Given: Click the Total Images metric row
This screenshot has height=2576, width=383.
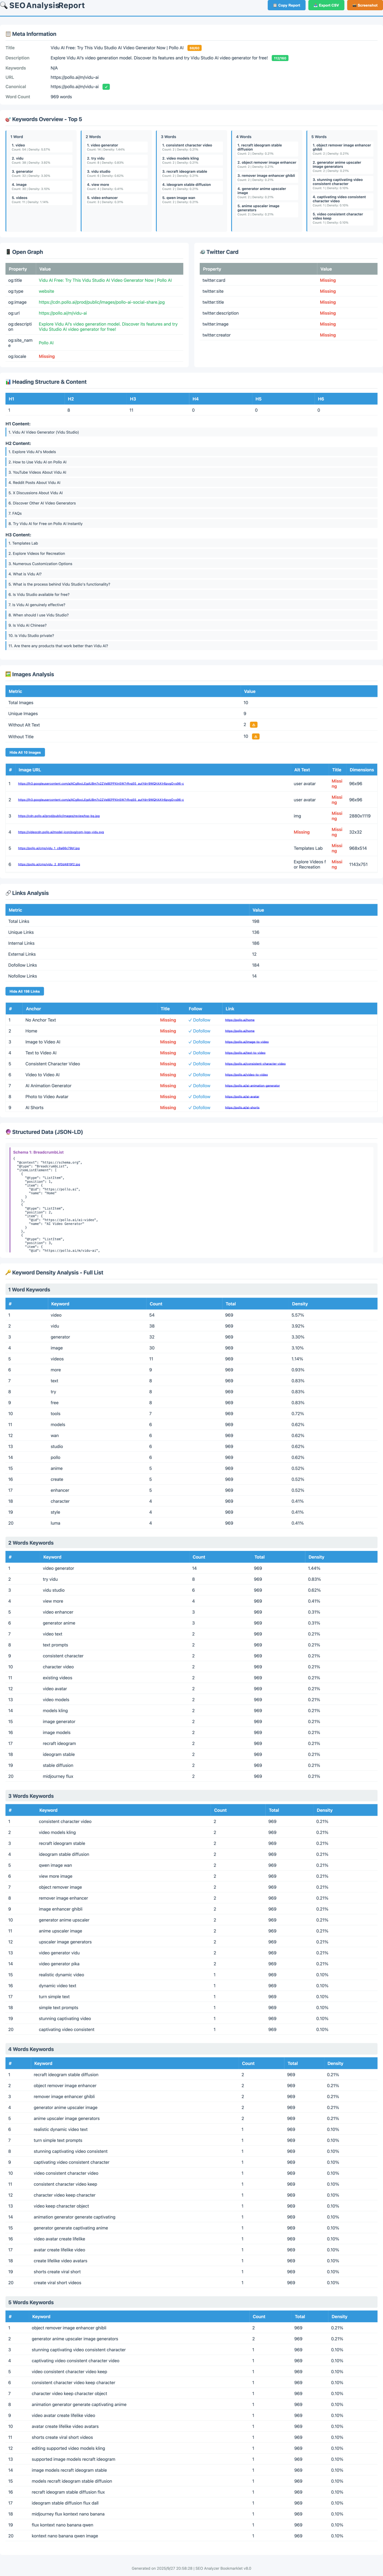Looking at the screenshot, I should [x=191, y=703].
